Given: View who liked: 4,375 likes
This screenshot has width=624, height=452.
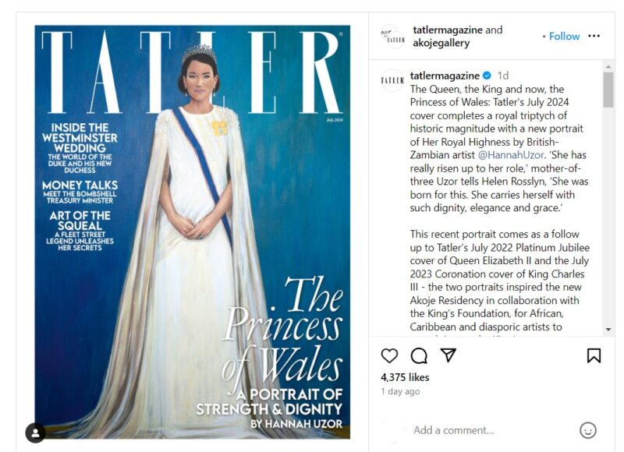Looking at the screenshot, I should 405,377.
